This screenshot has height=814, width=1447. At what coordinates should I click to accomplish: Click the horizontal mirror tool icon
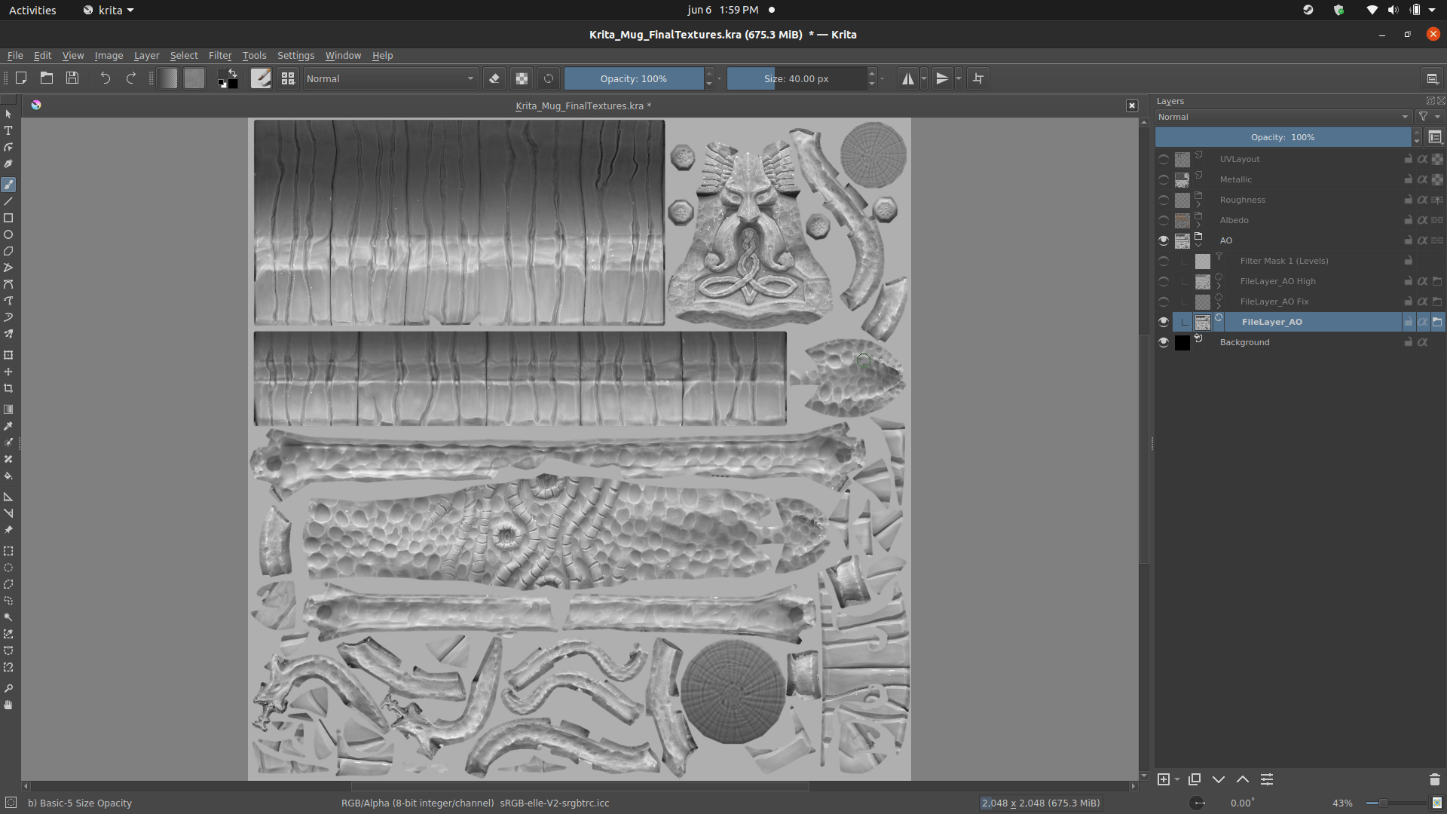tap(908, 78)
